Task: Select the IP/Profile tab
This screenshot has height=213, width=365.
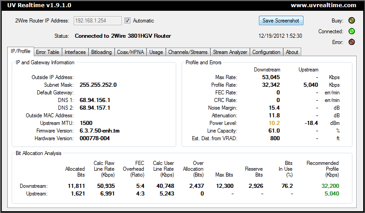Action: [x=21, y=52]
